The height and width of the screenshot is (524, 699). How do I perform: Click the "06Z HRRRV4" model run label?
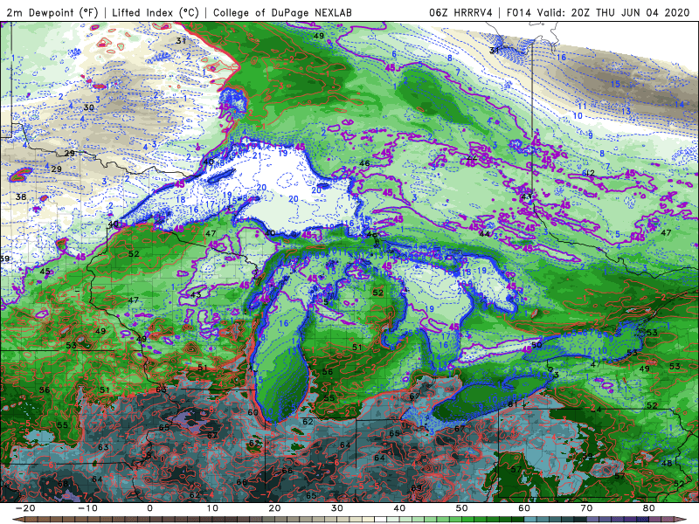[x=460, y=12]
